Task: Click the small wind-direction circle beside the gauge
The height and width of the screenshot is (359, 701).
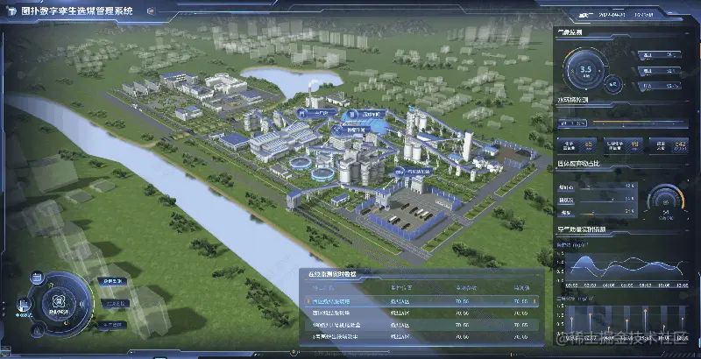Action: tap(612, 83)
